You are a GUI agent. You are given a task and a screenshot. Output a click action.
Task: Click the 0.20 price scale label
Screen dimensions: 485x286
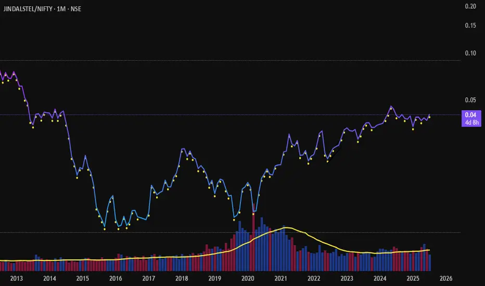pyautogui.click(x=470, y=6)
